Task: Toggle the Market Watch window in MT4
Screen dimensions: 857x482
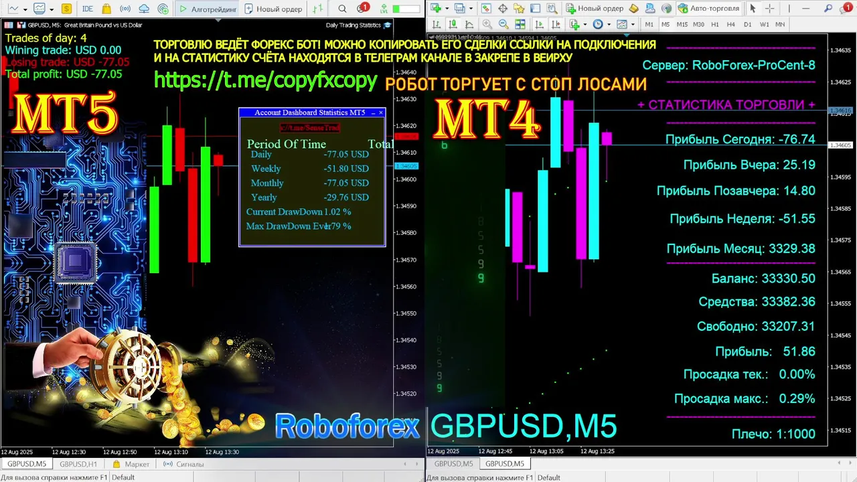Action: pyautogui.click(x=486, y=8)
